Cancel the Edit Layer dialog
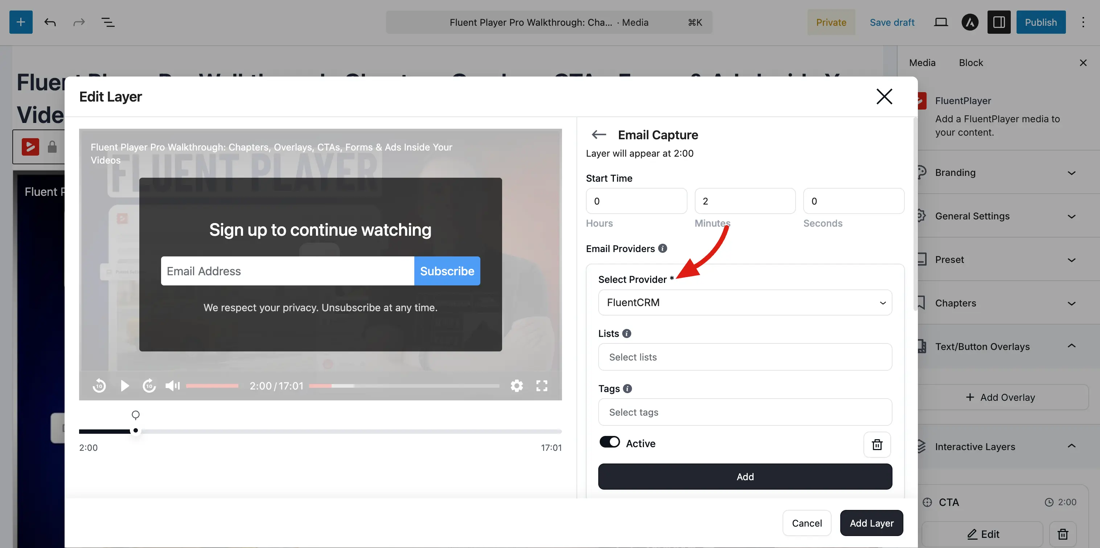This screenshot has width=1100, height=548. [x=806, y=523]
